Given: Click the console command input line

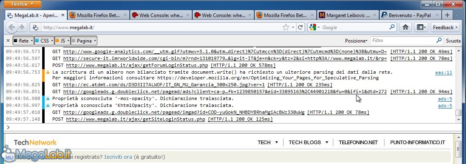Looking at the screenshot, I should click(x=233, y=127).
